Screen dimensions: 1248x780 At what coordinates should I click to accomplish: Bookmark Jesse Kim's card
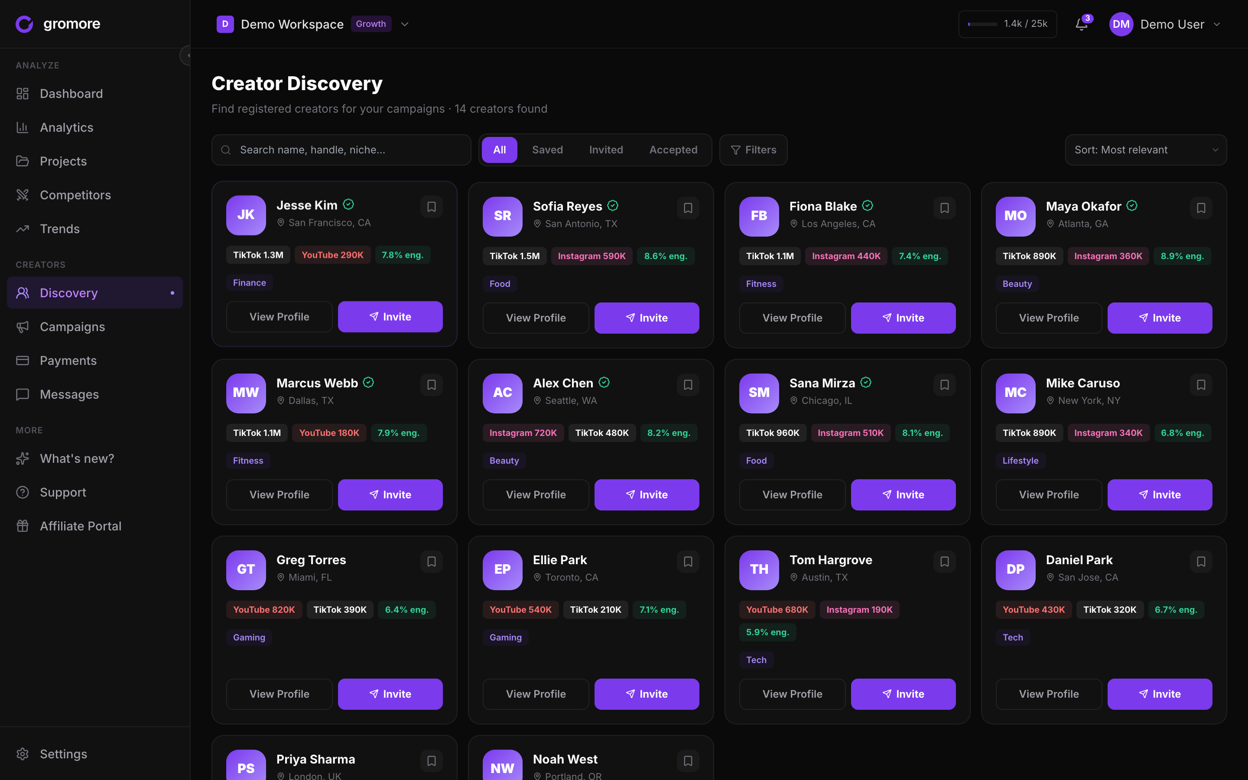pyautogui.click(x=432, y=207)
